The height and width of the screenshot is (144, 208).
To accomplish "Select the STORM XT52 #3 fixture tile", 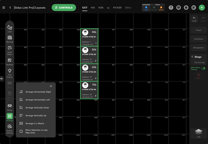I will coord(89,72).
